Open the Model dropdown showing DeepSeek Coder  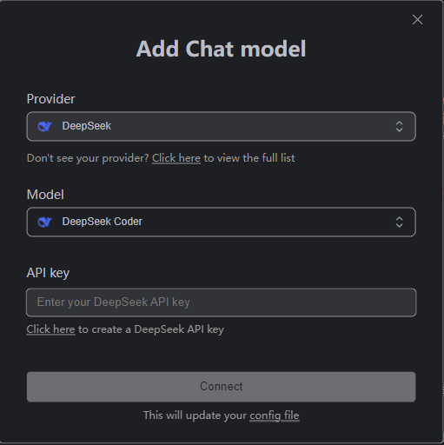click(x=222, y=222)
